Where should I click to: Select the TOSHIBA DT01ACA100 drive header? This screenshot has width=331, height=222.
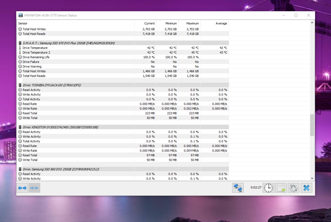[123, 85]
